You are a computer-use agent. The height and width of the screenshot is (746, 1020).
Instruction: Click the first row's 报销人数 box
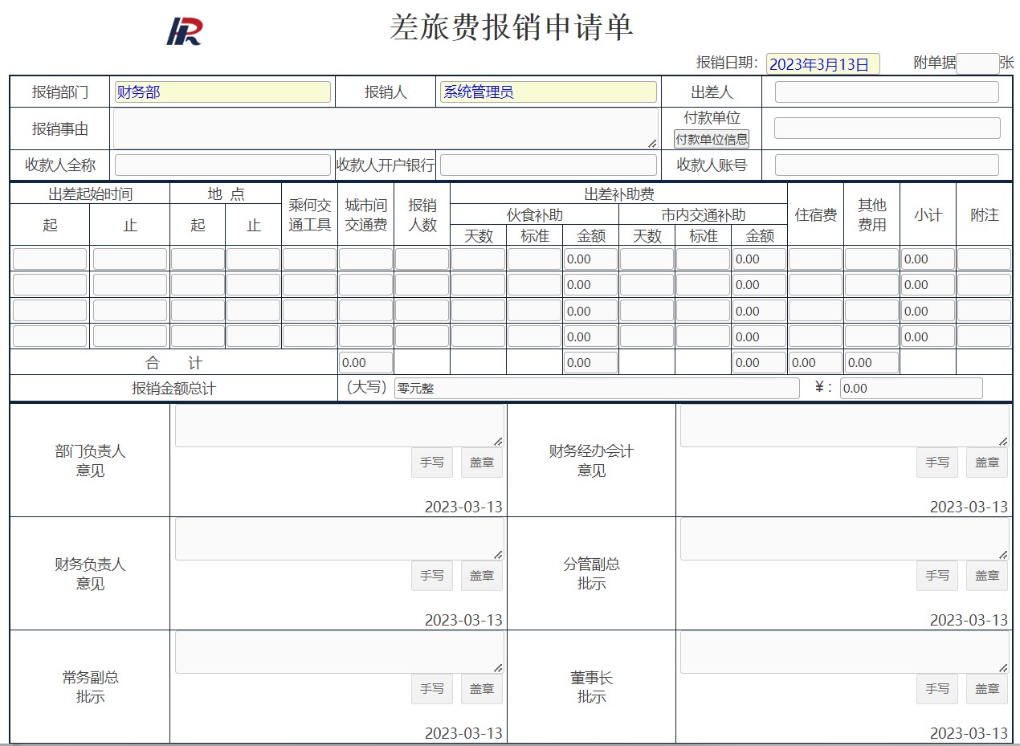coord(422,259)
